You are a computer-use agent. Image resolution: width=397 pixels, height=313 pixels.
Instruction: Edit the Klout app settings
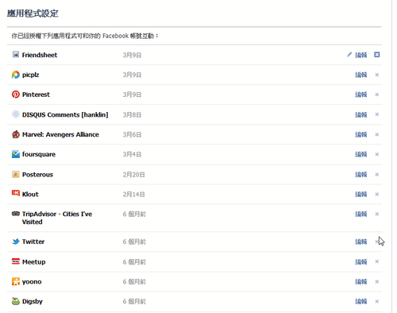(361, 195)
